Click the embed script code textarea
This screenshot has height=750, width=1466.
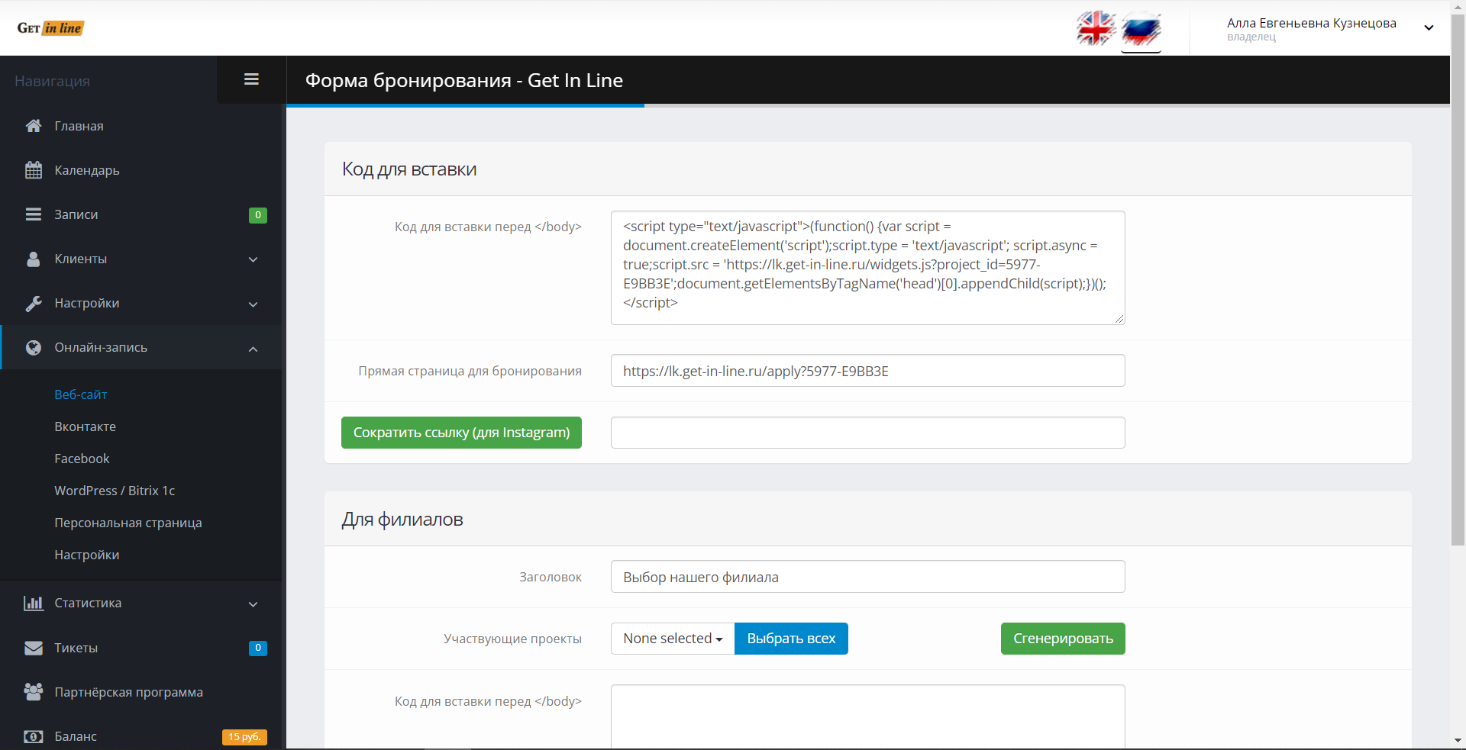point(868,268)
